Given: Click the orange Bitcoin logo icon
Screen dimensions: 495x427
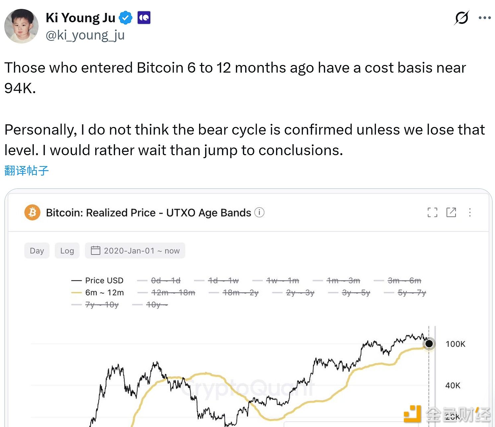Looking at the screenshot, I should [x=32, y=213].
